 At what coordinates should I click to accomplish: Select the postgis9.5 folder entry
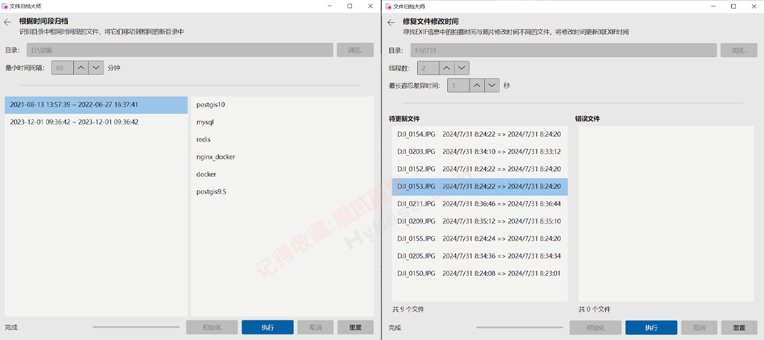[x=211, y=192]
